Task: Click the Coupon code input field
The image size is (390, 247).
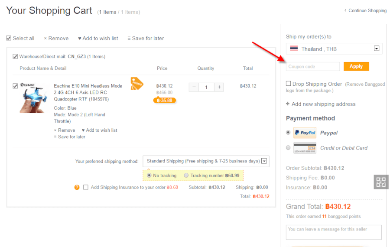Action: click(x=313, y=66)
